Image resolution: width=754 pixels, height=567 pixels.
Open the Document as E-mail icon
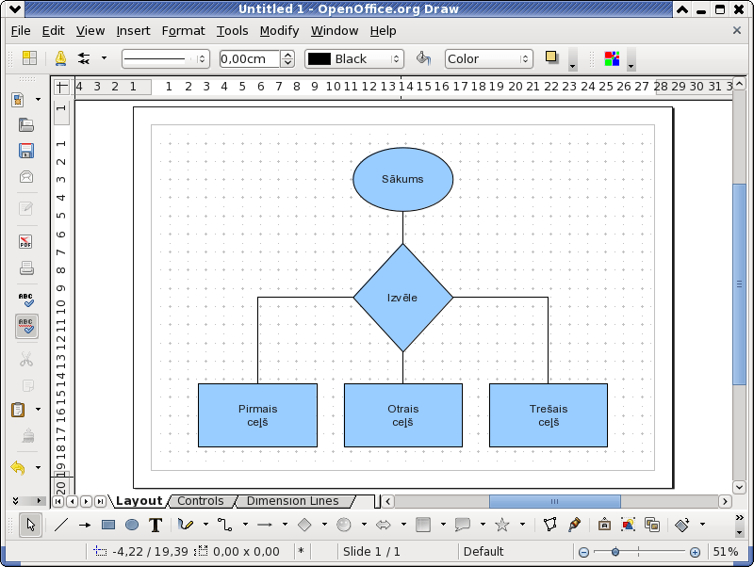coord(26,177)
